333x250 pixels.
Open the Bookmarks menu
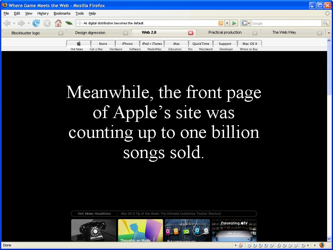pyautogui.click(x=62, y=14)
